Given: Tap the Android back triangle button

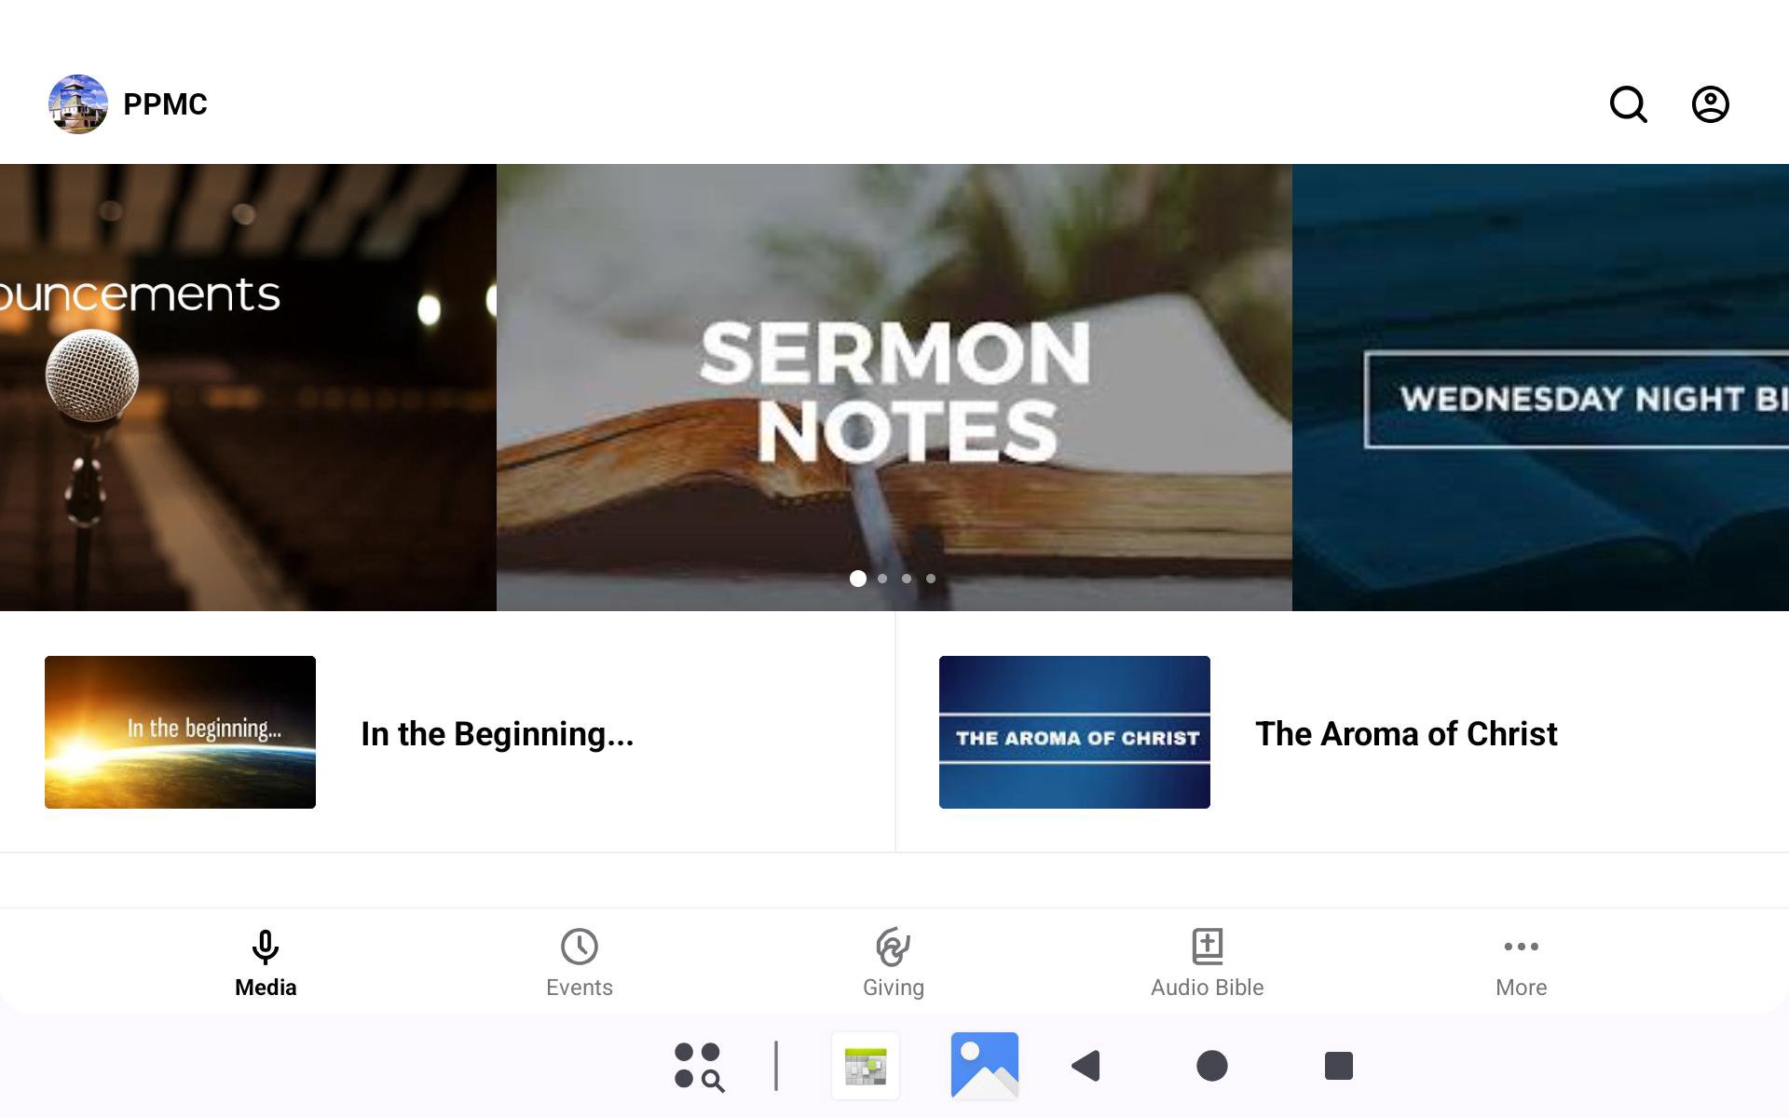Looking at the screenshot, I should [1086, 1066].
